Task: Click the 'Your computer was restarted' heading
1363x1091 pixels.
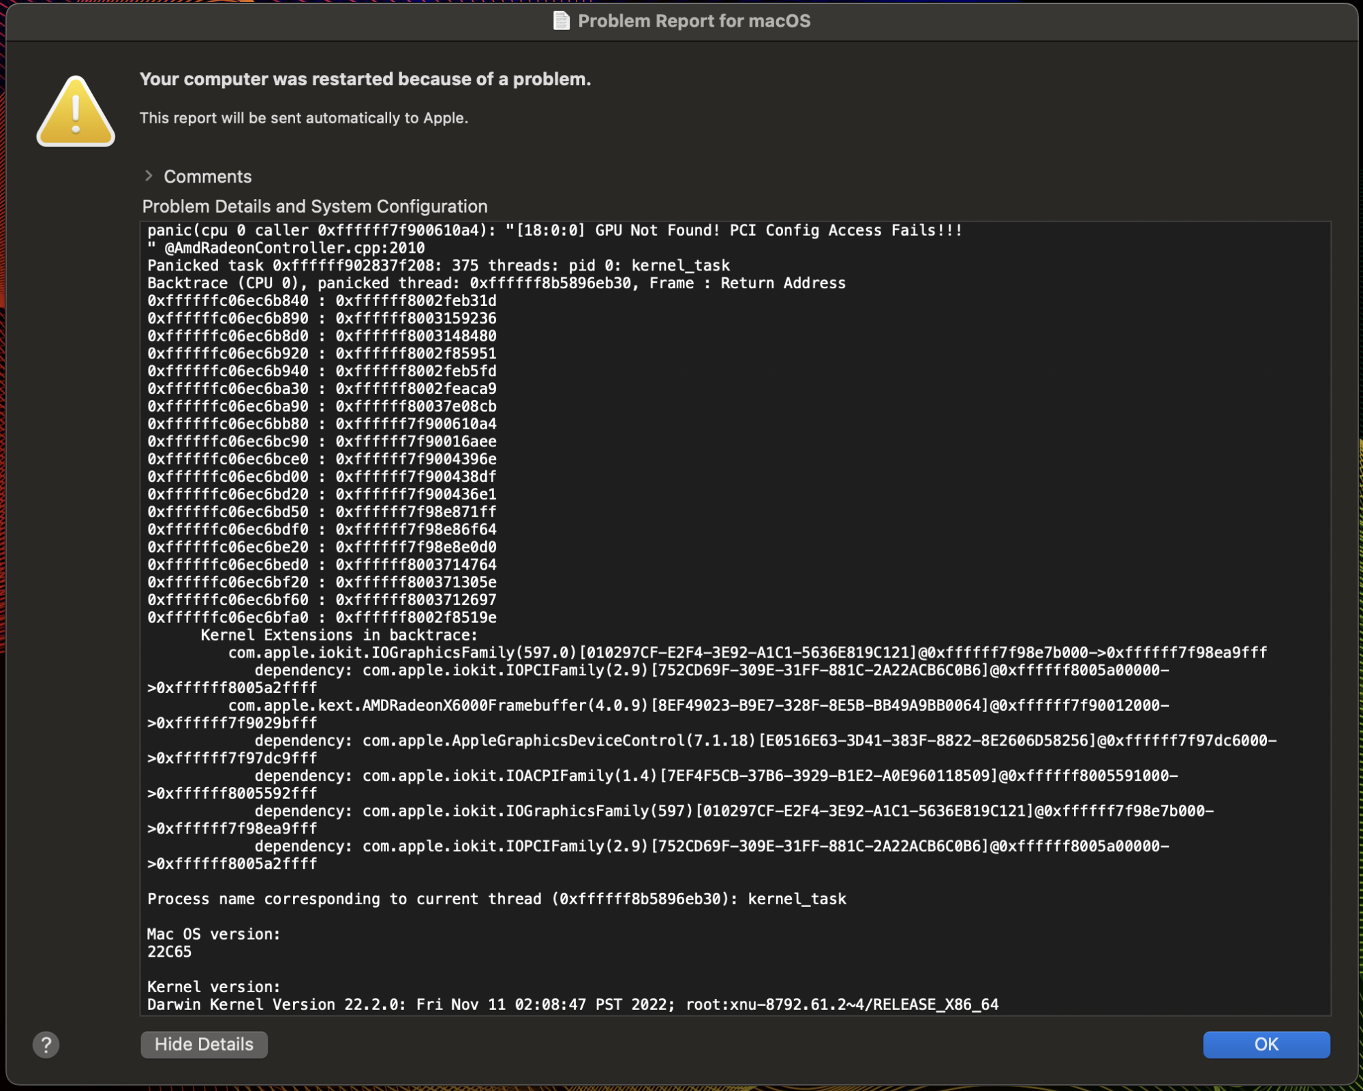Action: click(x=365, y=79)
